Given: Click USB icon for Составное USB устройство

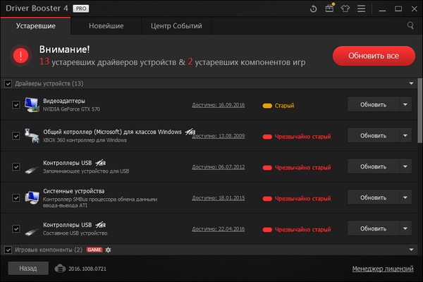Looking at the screenshot, I should (x=32, y=232).
